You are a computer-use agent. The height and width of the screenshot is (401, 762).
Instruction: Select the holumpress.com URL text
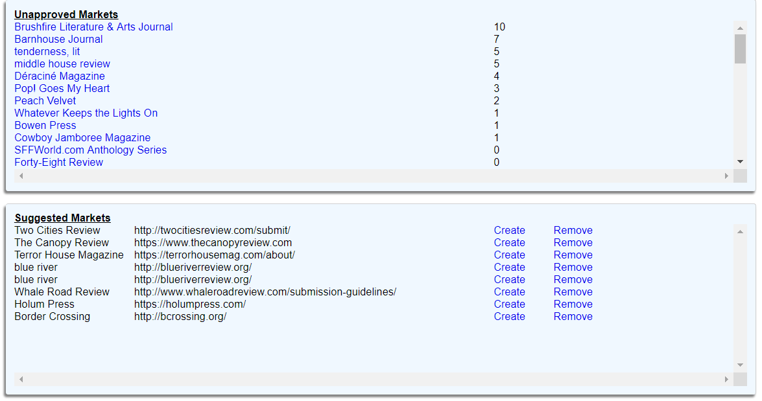tap(190, 304)
